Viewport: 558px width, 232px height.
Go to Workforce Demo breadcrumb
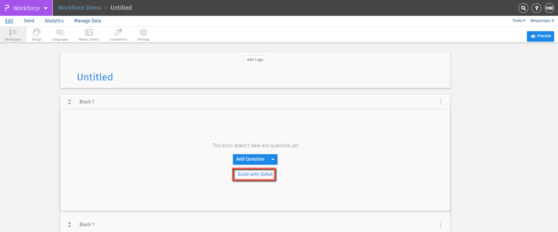80,8
